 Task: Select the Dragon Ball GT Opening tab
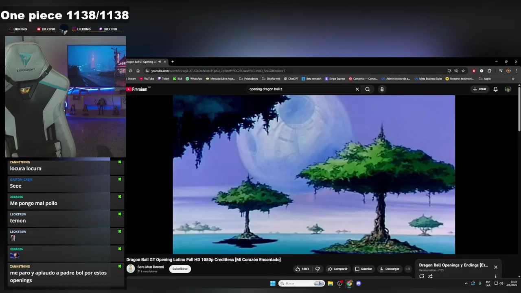[140, 62]
